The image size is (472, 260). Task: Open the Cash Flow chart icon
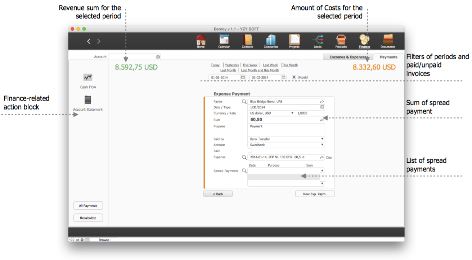[88, 78]
